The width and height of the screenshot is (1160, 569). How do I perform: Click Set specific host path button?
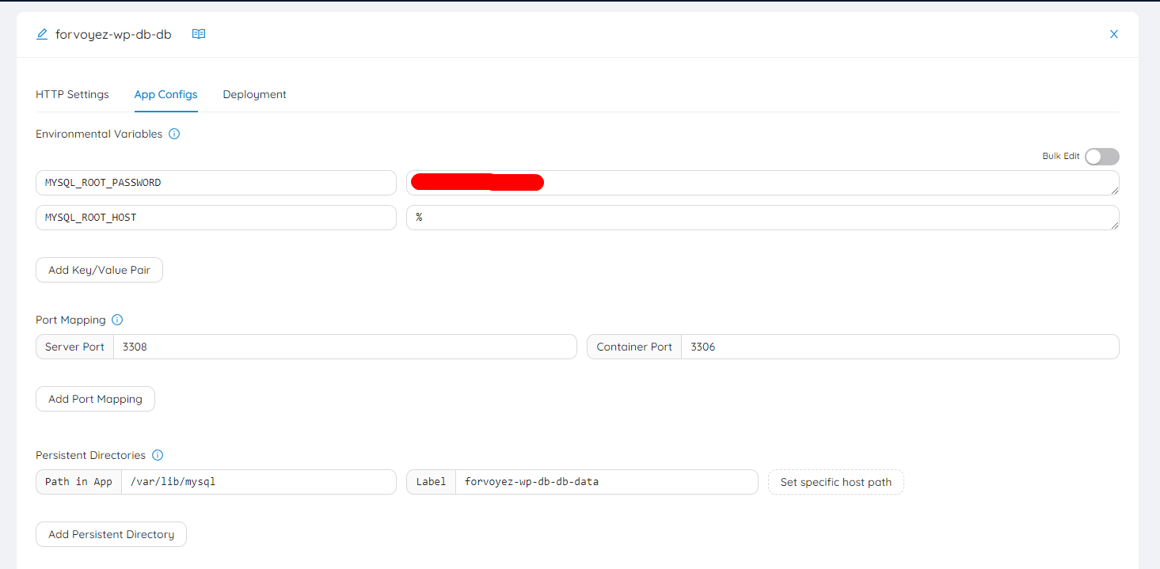[836, 482]
